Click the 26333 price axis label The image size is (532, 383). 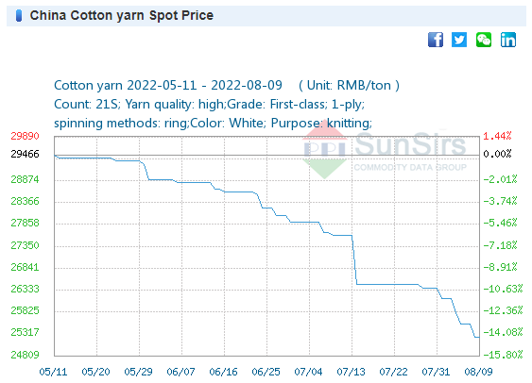coord(25,290)
